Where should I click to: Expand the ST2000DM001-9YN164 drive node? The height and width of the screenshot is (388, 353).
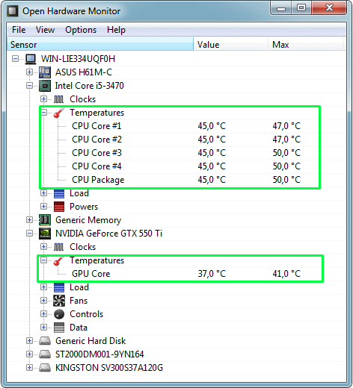(x=29, y=354)
